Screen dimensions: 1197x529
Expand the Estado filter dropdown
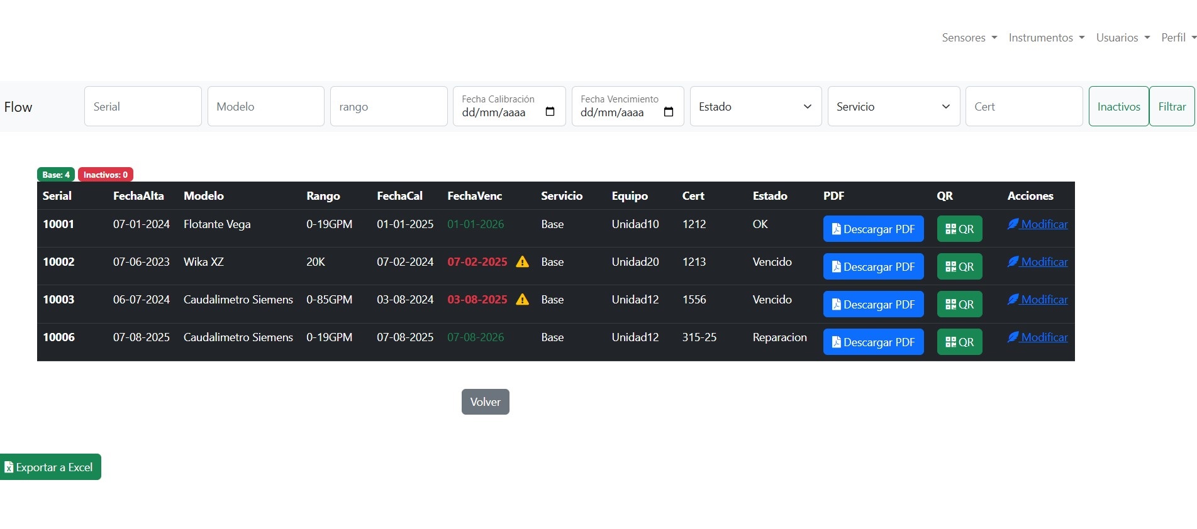coord(755,106)
